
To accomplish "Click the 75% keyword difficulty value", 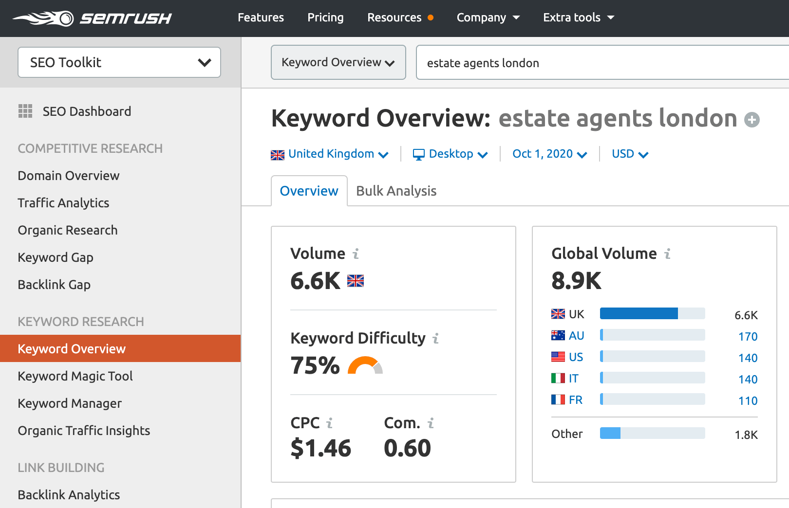I will [x=315, y=365].
